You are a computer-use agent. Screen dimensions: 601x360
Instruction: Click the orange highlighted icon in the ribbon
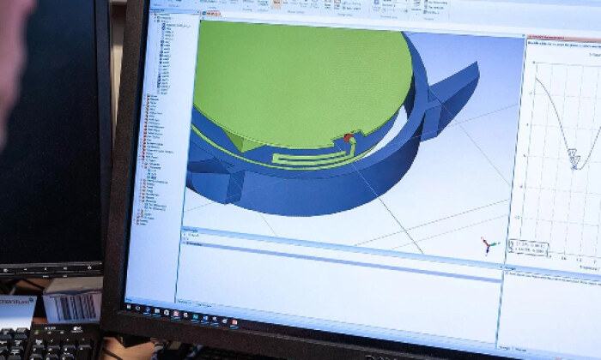277,3
